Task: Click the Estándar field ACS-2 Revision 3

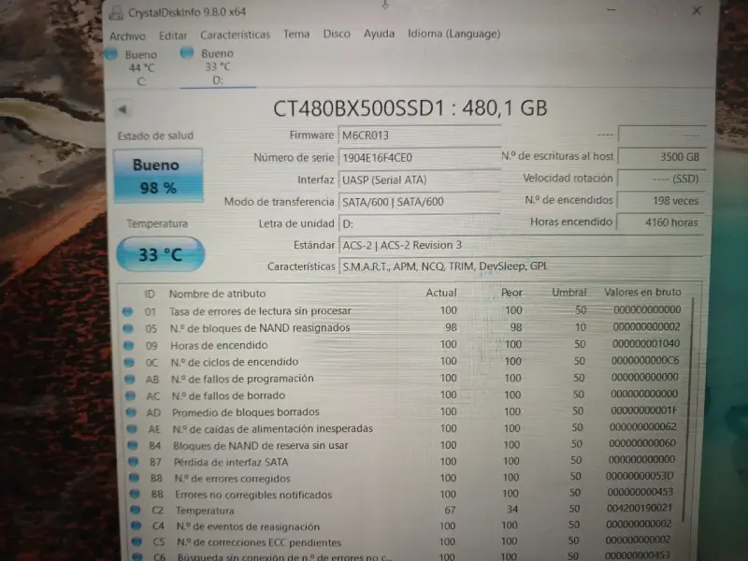Action: (521, 245)
